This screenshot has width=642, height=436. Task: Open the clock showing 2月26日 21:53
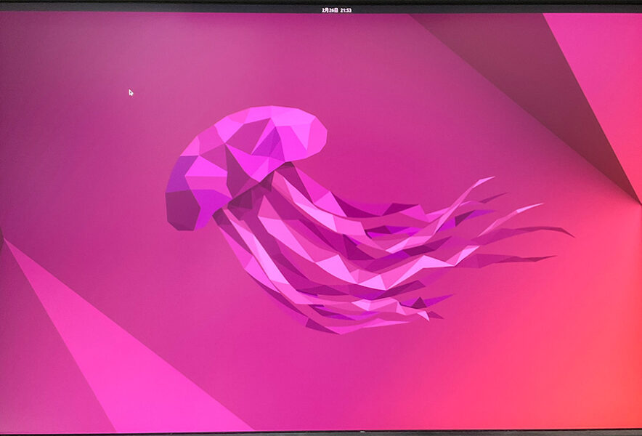click(336, 10)
